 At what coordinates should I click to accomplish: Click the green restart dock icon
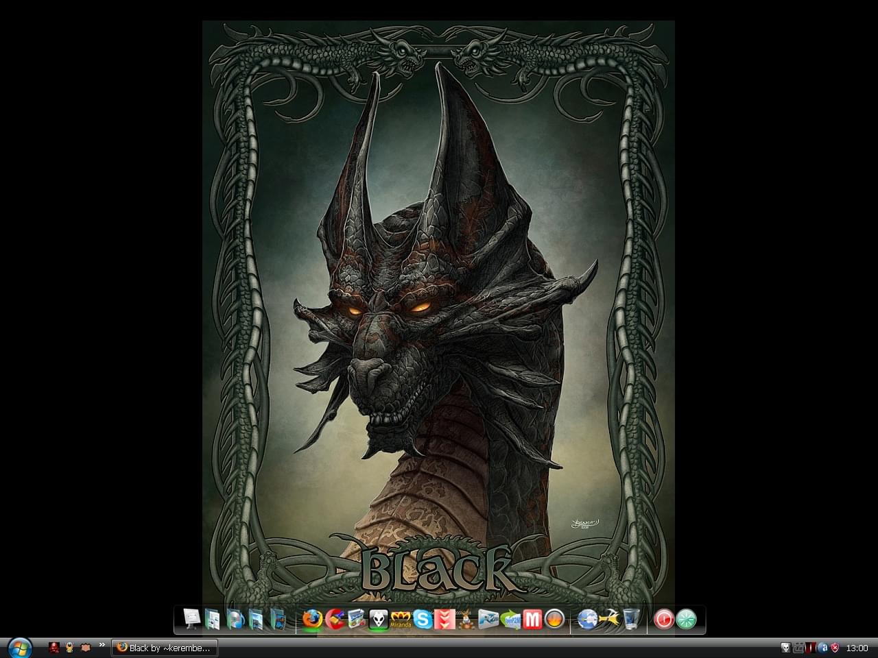click(x=686, y=620)
